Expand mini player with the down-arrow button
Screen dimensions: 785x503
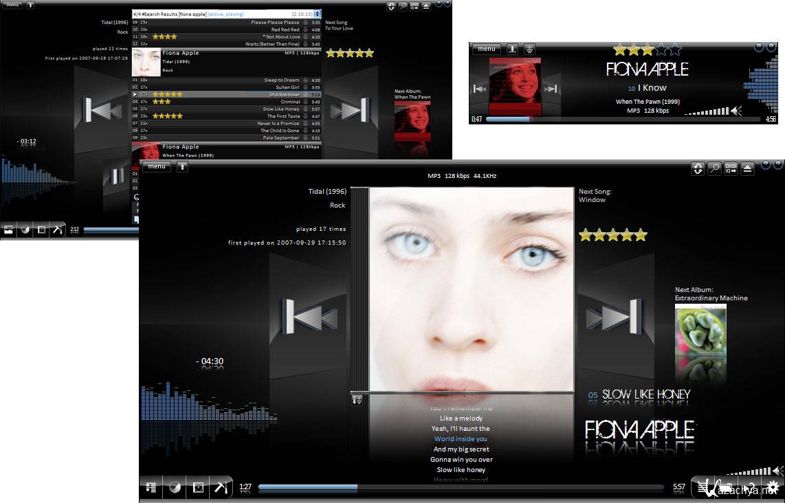[512, 49]
